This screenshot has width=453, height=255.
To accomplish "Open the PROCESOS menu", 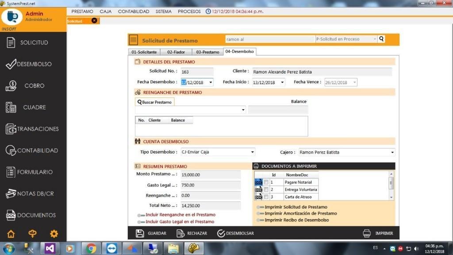I will click(x=189, y=11).
